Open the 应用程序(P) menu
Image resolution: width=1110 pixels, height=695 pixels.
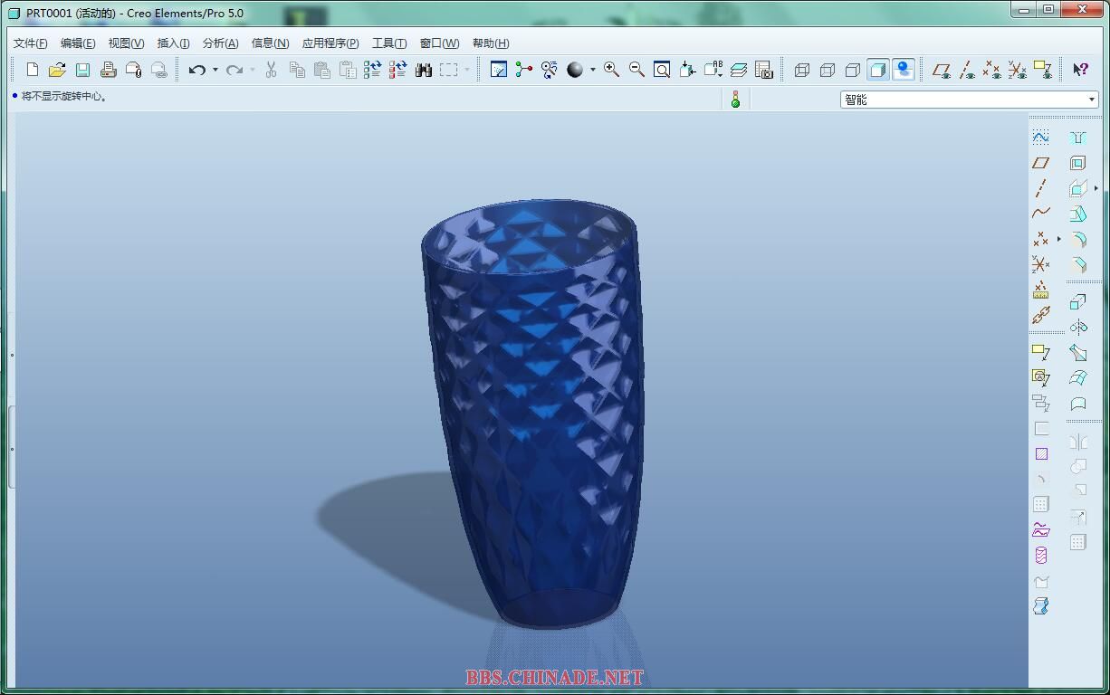(x=330, y=43)
